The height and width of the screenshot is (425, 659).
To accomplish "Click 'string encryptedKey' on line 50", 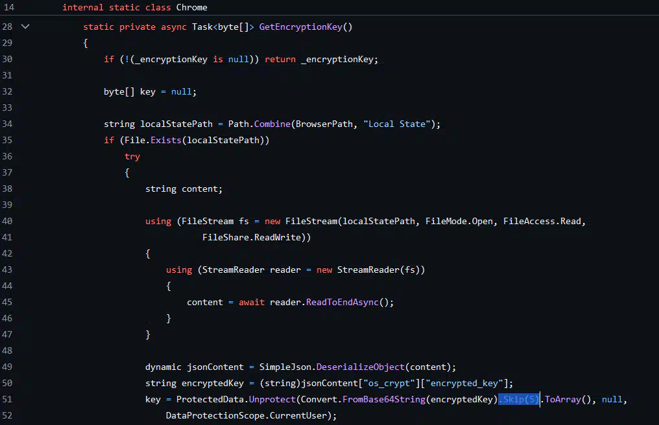I will (x=194, y=383).
